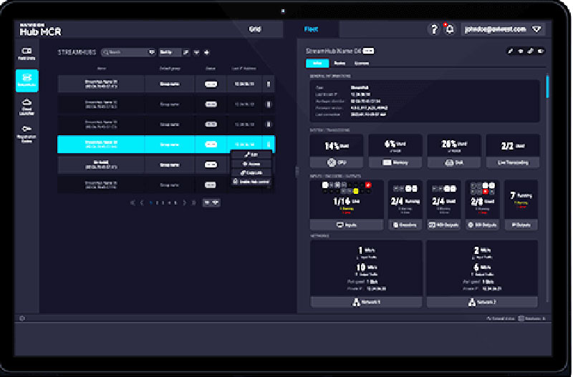The image size is (573, 377).
Task: Click the plus icon to add StreamHub
Action: coord(207,52)
